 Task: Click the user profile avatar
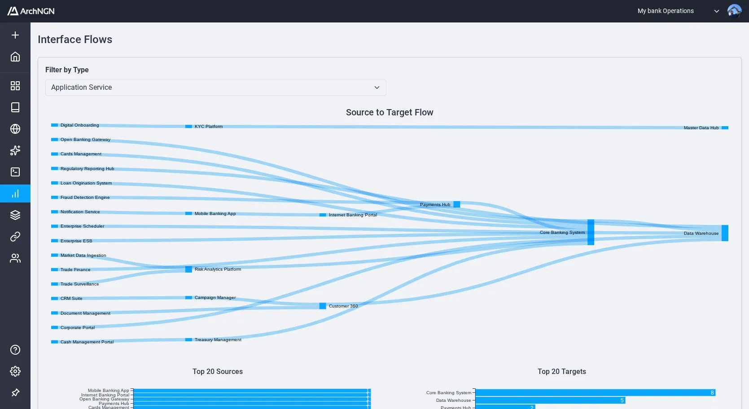point(735,11)
